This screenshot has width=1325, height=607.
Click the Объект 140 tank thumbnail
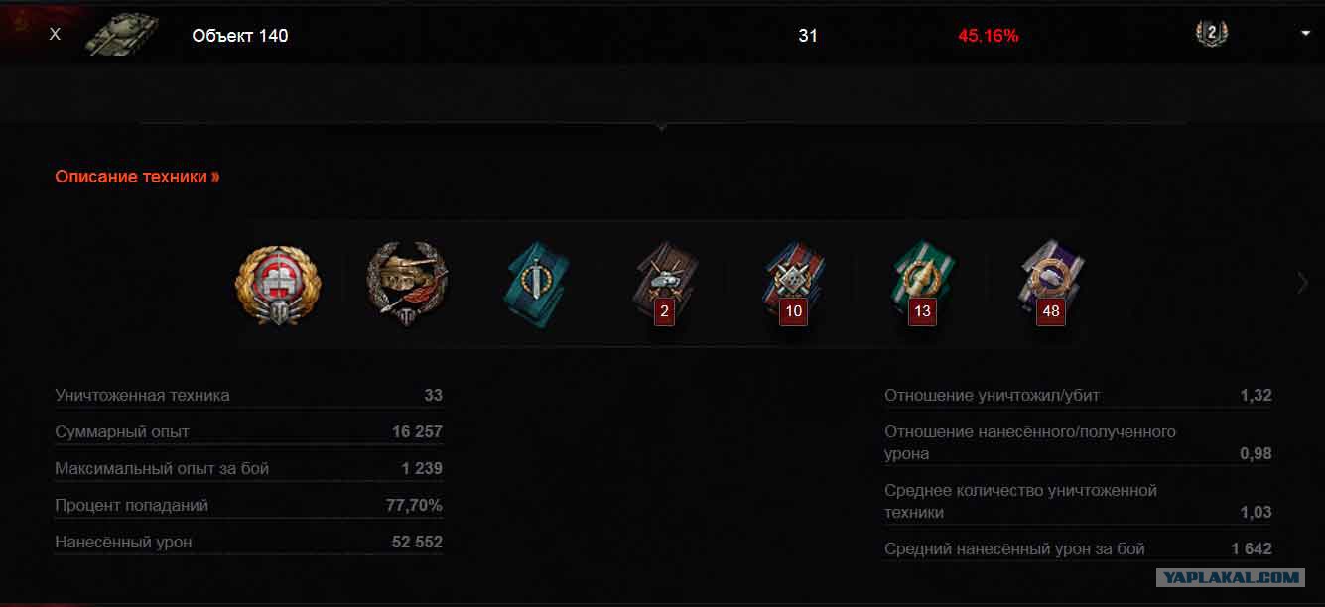122,35
